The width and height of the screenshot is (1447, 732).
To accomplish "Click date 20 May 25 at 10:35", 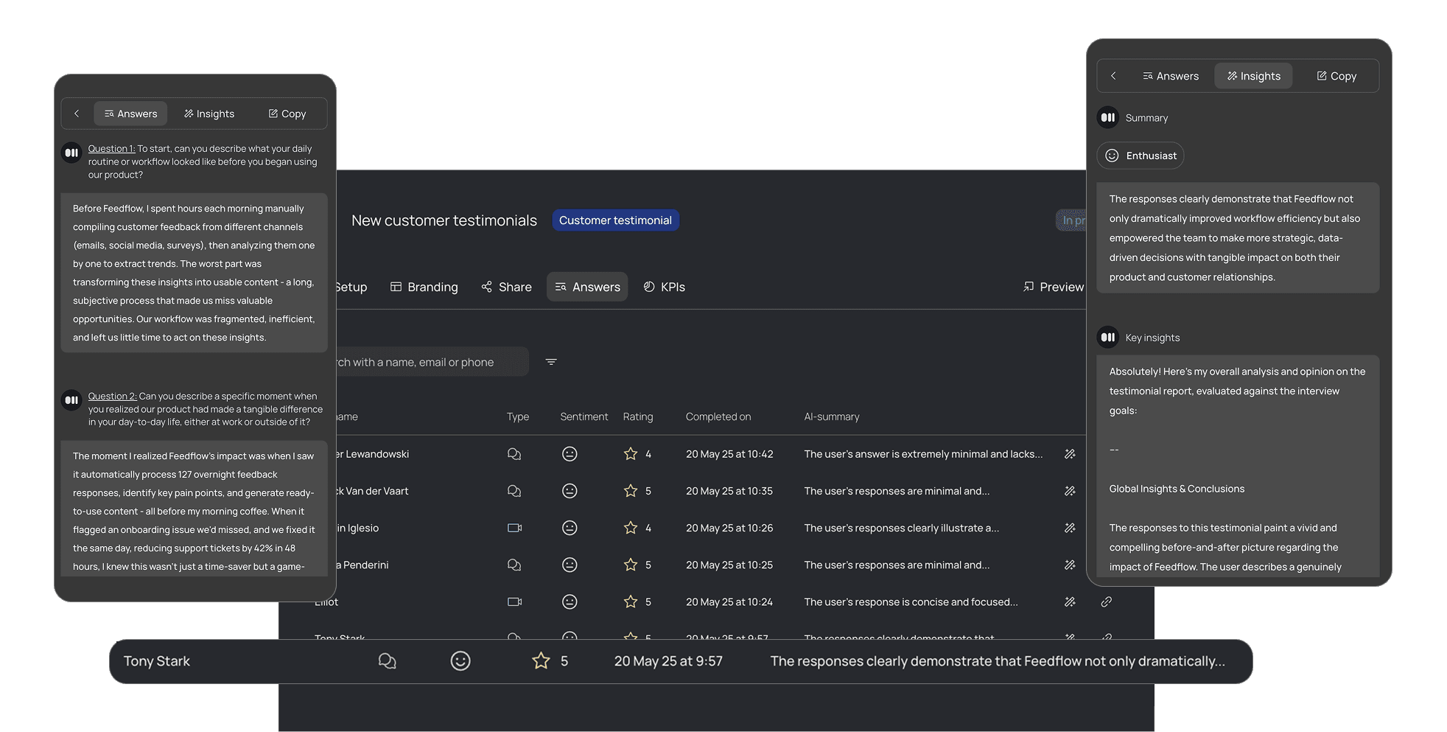I will point(729,491).
